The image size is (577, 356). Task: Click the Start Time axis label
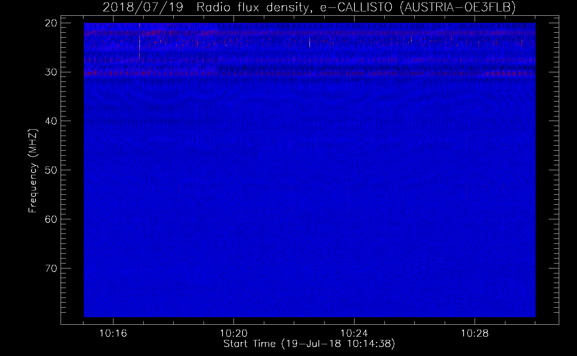[x=309, y=344]
